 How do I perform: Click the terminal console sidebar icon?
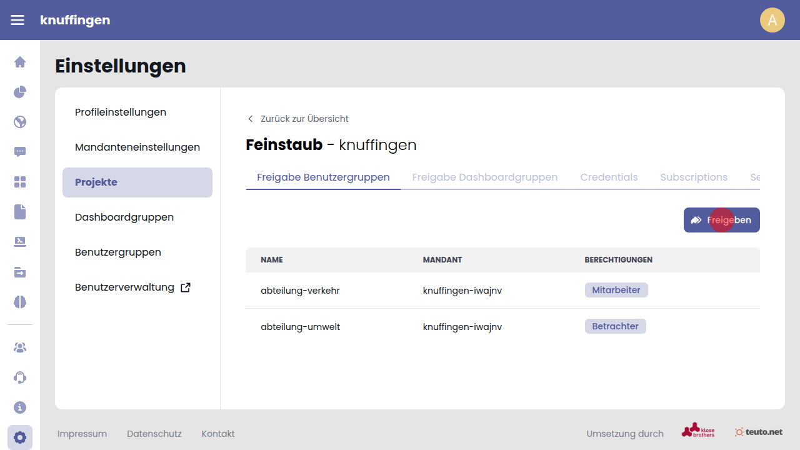pos(20,242)
